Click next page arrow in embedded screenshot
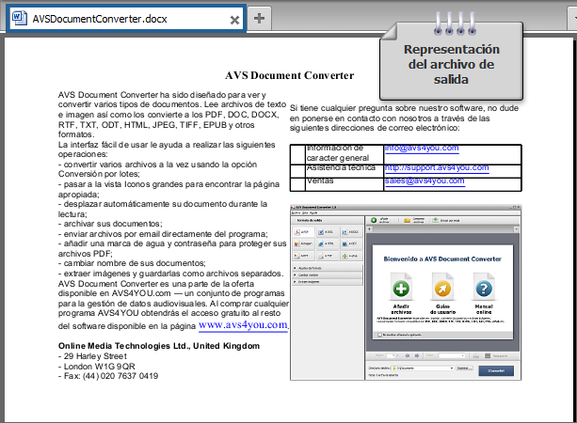The image size is (577, 423). tap(417, 355)
